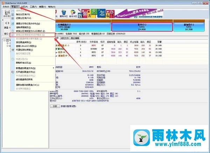Open the 分区(P) menu
Screen dimensions: 210x153
(24, 7)
